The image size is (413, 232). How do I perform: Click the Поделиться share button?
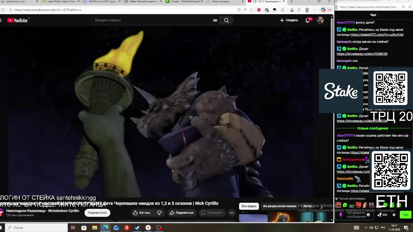(181, 213)
